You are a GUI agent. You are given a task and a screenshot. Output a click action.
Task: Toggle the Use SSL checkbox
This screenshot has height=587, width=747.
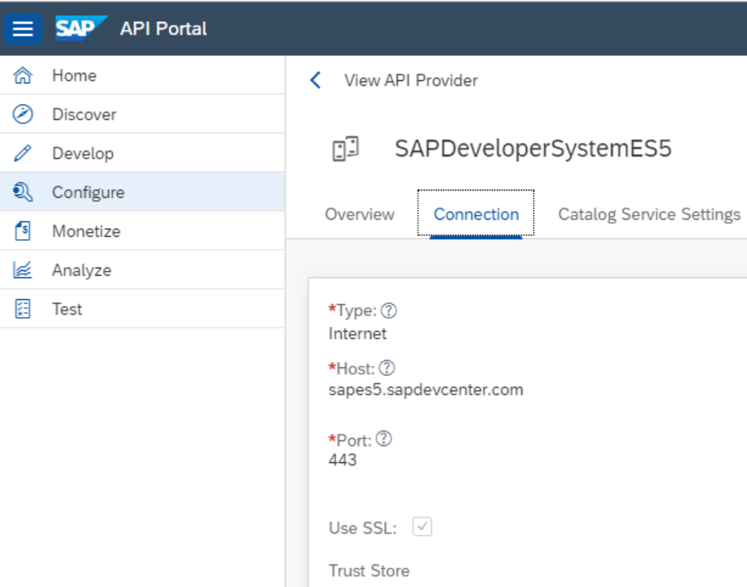click(x=422, y=528)
